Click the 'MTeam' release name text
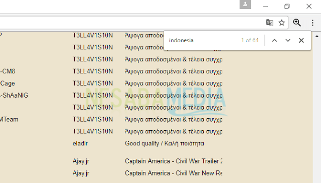The width and height of the screenshot is (321, 183). [9, 119]
